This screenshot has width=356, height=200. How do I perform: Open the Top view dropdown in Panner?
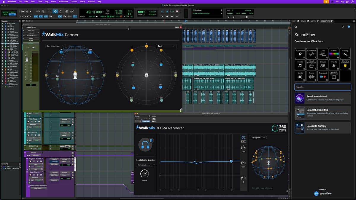(x=166, y=46)
